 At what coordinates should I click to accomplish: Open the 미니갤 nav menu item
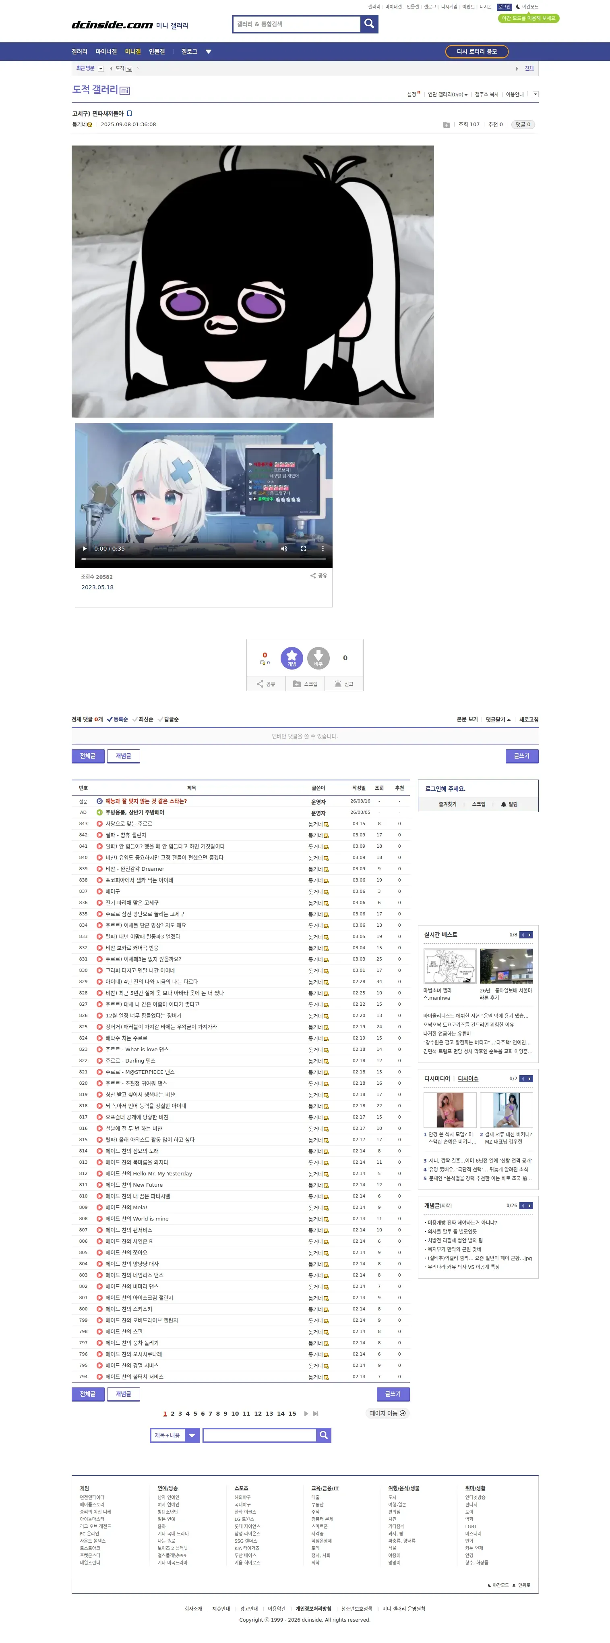coord(133,52)
